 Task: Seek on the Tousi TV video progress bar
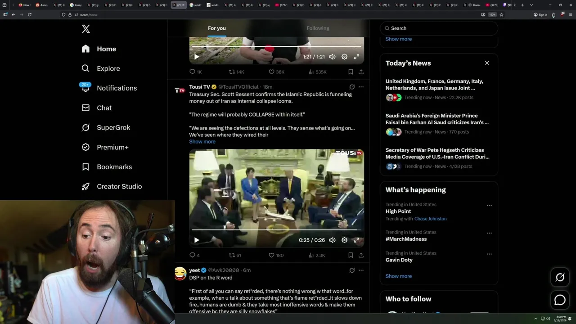276,230
